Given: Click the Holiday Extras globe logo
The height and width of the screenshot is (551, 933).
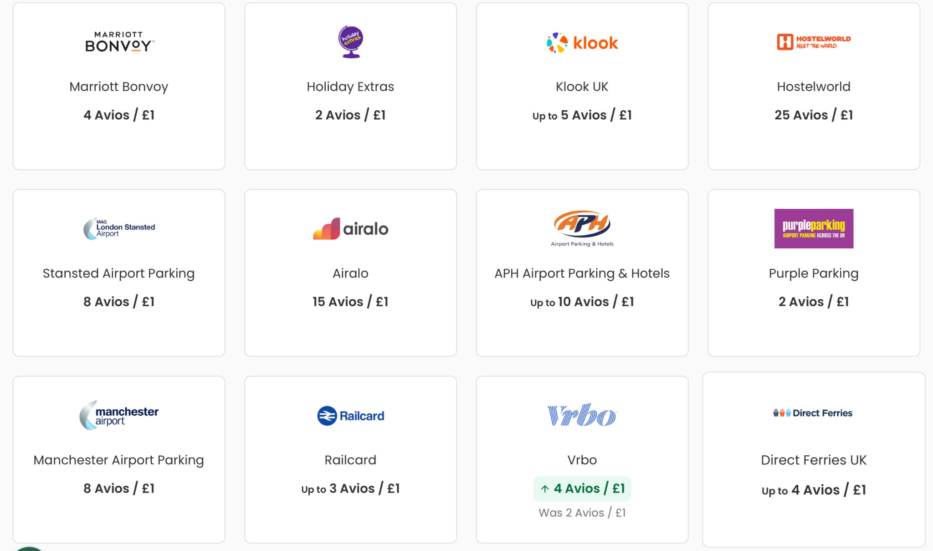Looking at the screenshot, I should click(350, 42).
